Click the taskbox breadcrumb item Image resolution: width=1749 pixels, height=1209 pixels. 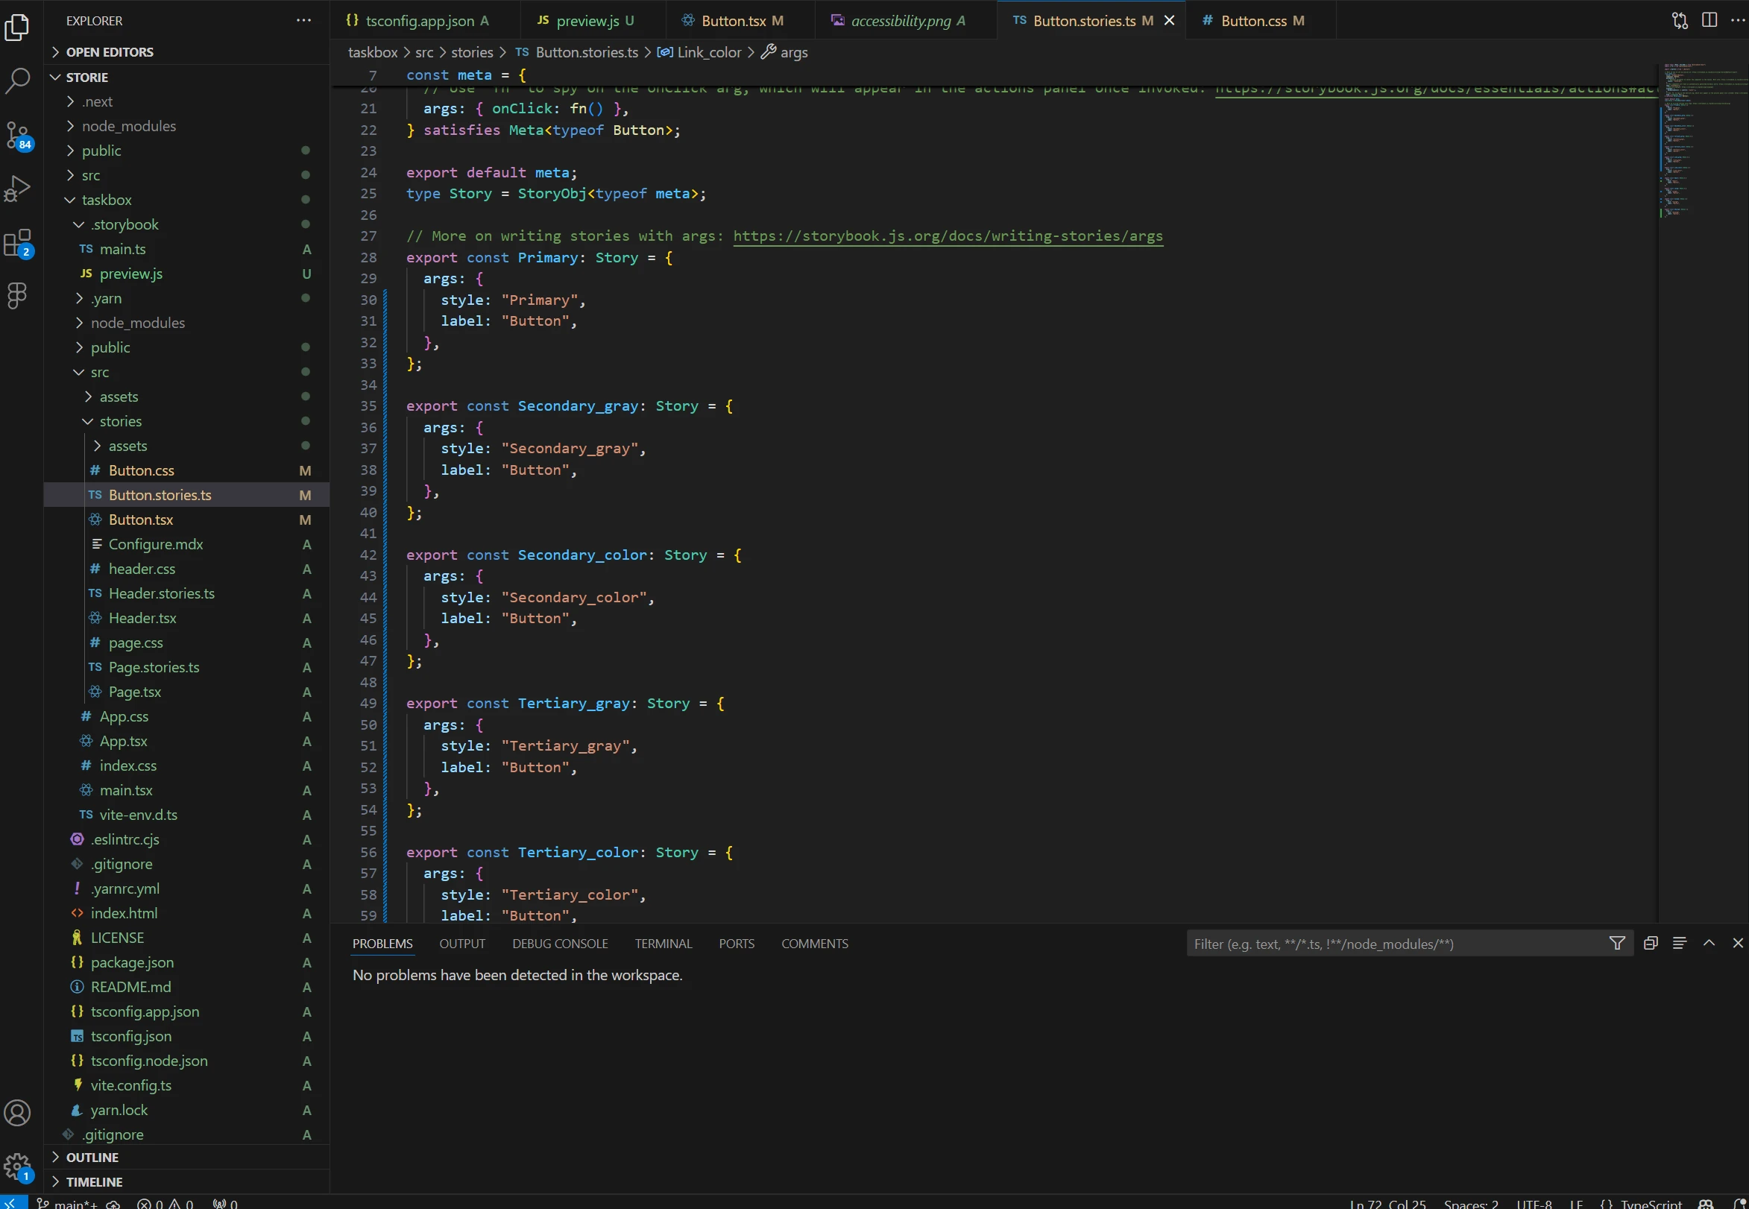click(x=373, y=52)
